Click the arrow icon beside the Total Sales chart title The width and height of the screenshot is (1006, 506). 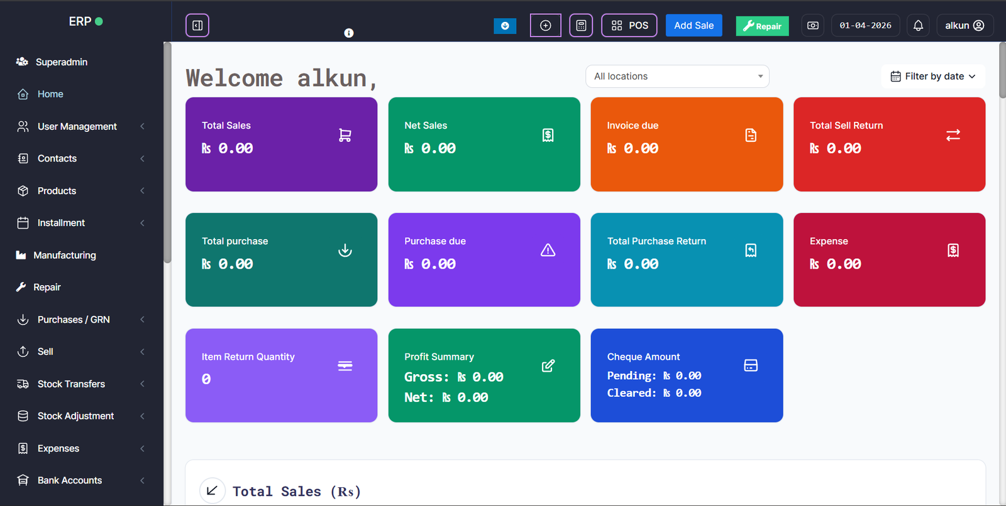(x=212, y=490)
